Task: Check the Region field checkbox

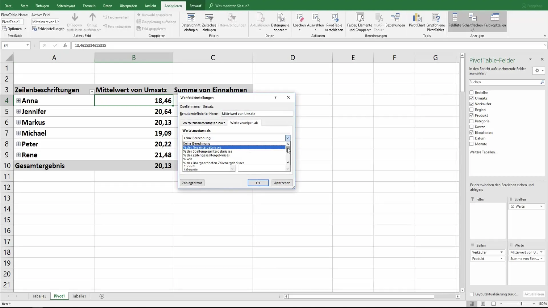Action: [471, 110]
